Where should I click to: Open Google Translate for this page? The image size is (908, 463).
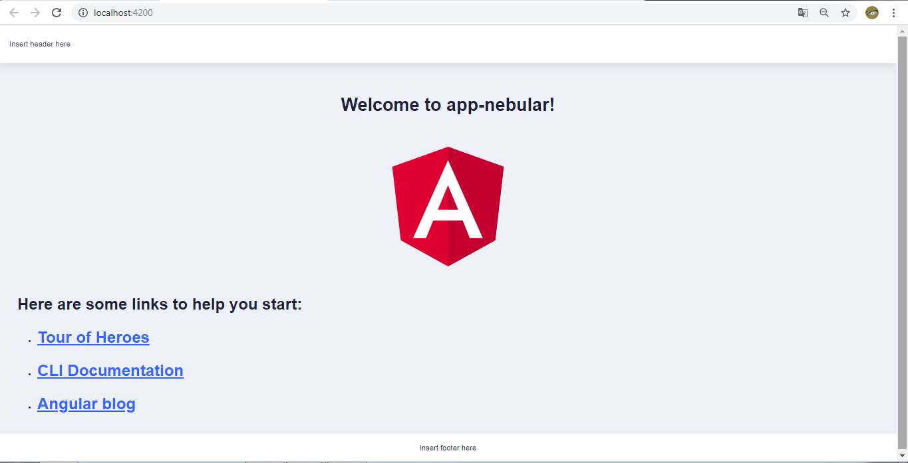tap(802, 12)
